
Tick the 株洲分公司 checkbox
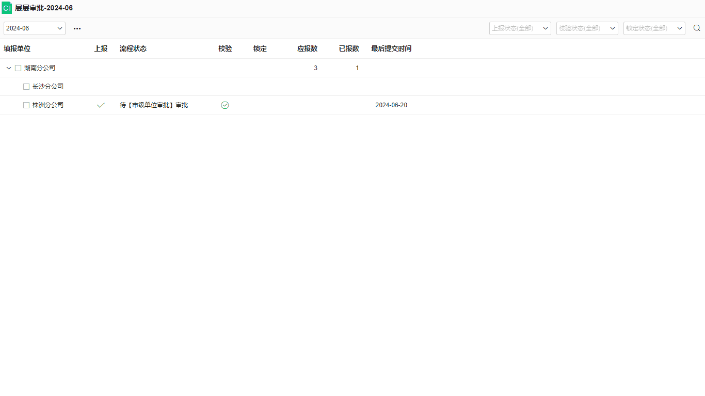tap(26, 105)
